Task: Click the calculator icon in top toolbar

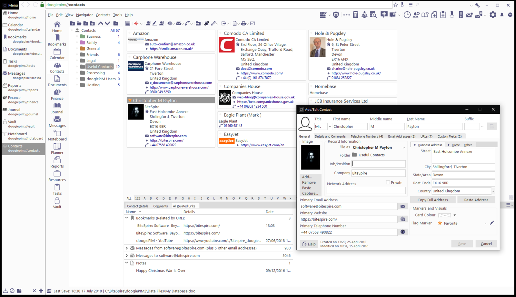Action: tap(355, 15)
